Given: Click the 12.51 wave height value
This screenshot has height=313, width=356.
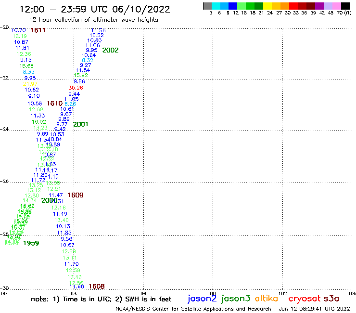Looking at the screenshot, I should point(54,189).
